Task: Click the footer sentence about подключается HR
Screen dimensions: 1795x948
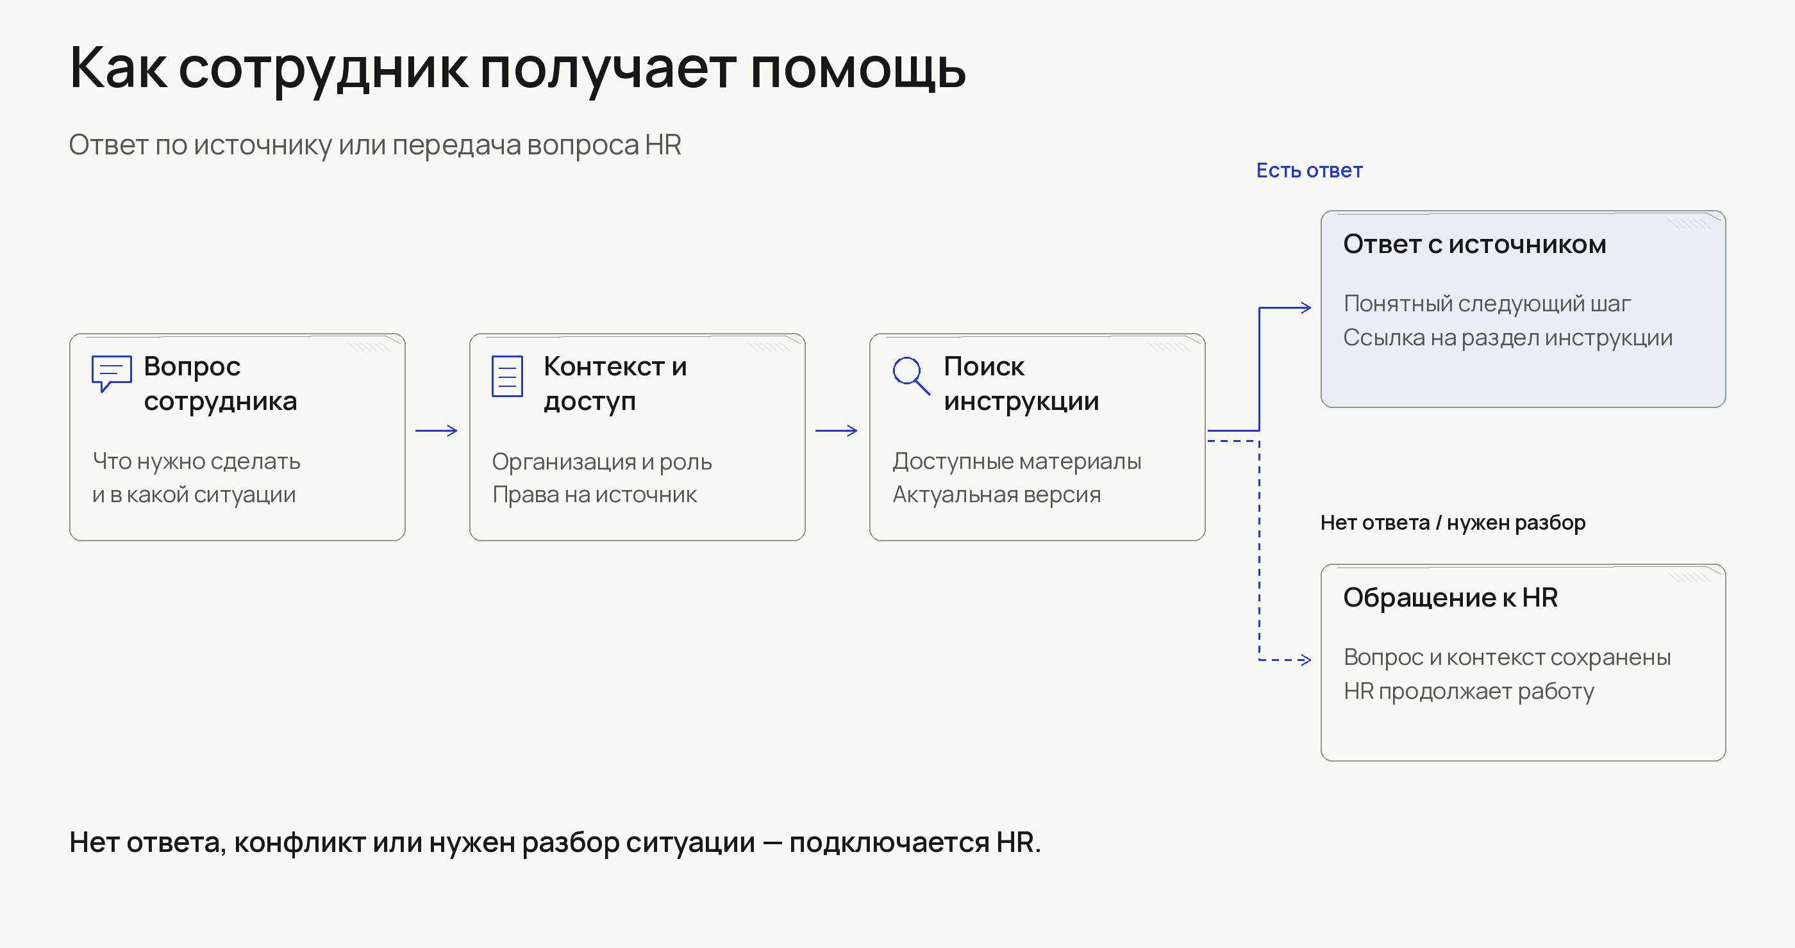Action: pyautogui.click(x=555, y=843)
